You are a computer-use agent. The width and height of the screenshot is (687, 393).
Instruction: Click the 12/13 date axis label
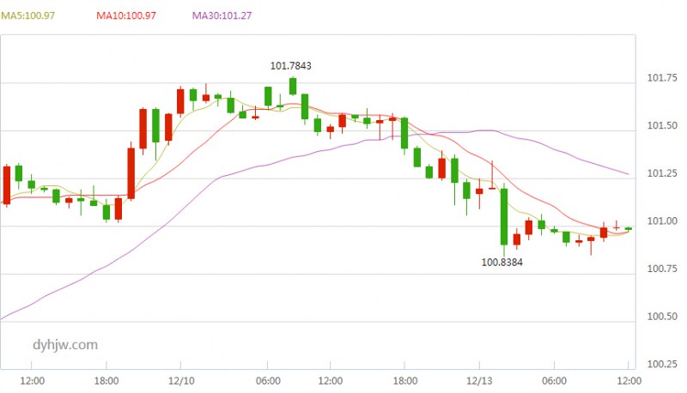click(x=479, y=379)
